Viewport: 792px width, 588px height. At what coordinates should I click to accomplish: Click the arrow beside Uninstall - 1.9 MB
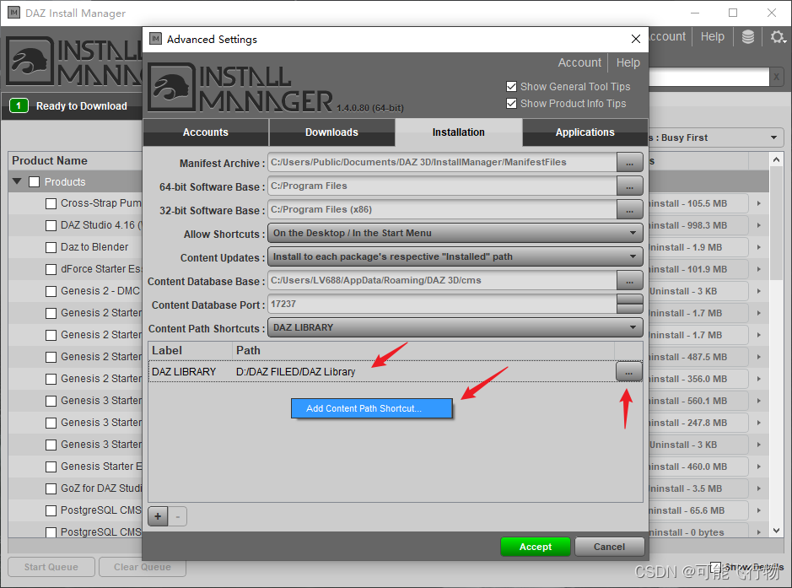pos(758,247)
